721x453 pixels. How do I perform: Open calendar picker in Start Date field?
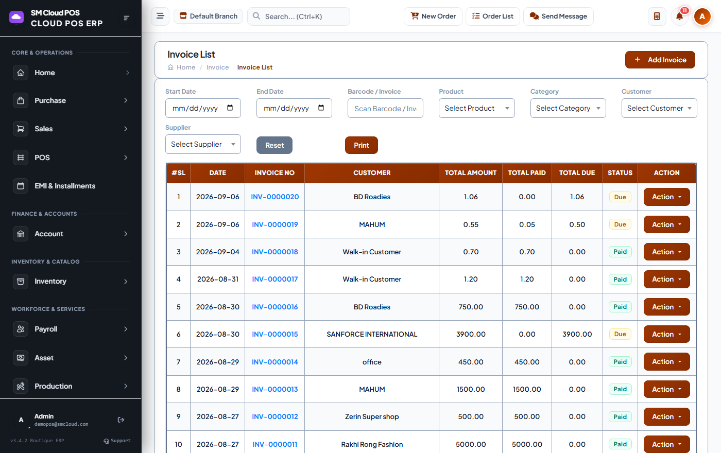click(x=230, y=108)
